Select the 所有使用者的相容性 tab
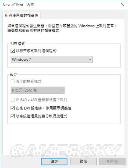This screenshot has width=128, height=168. [22, 15]
